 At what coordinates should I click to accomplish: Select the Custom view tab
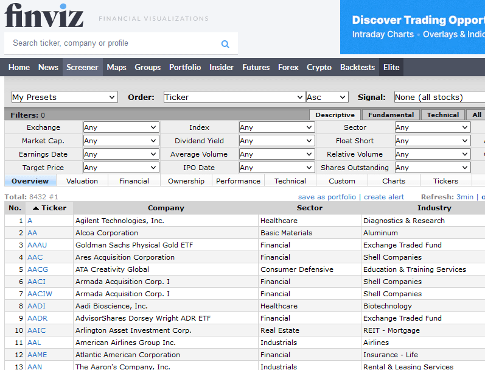coord(342,181)
